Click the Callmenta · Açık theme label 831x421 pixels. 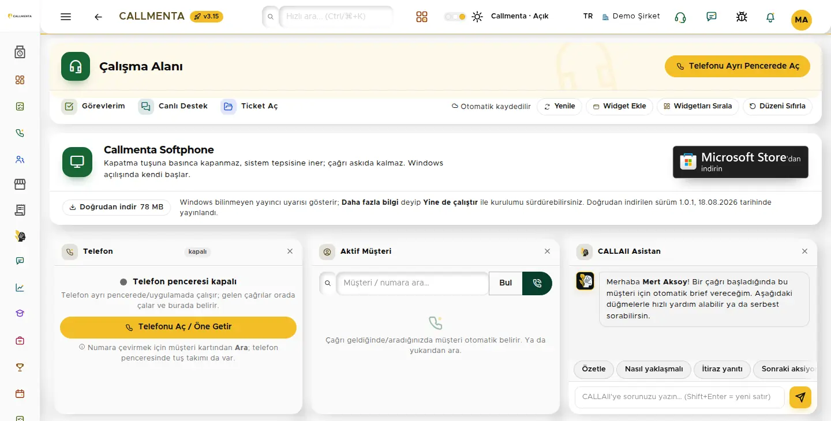519,16
